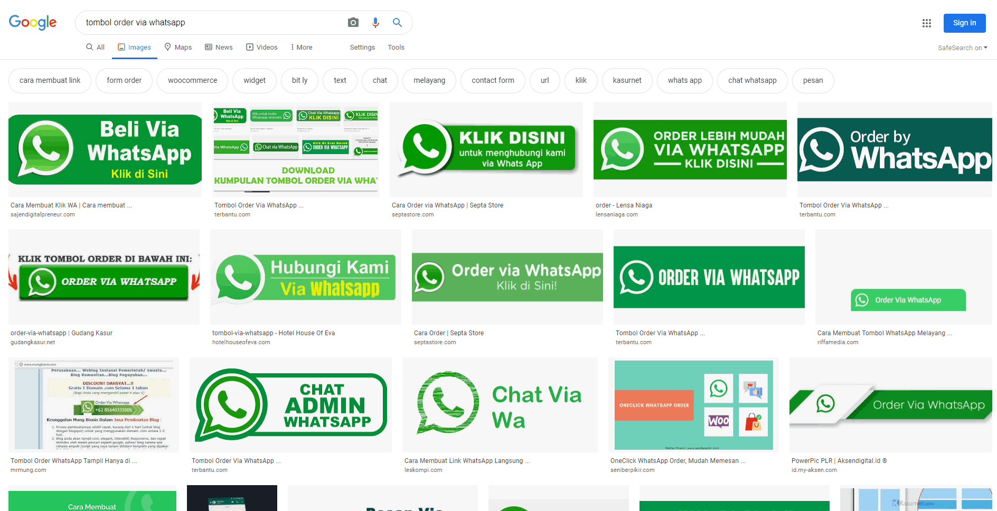Filter by 'whats app' chip

[685, 81]
